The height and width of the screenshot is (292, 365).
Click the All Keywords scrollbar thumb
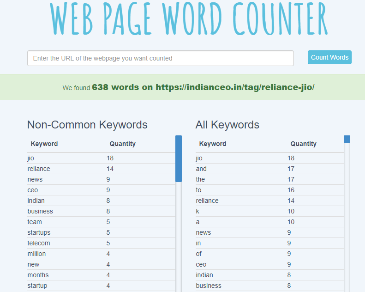(x=347, y=140)
